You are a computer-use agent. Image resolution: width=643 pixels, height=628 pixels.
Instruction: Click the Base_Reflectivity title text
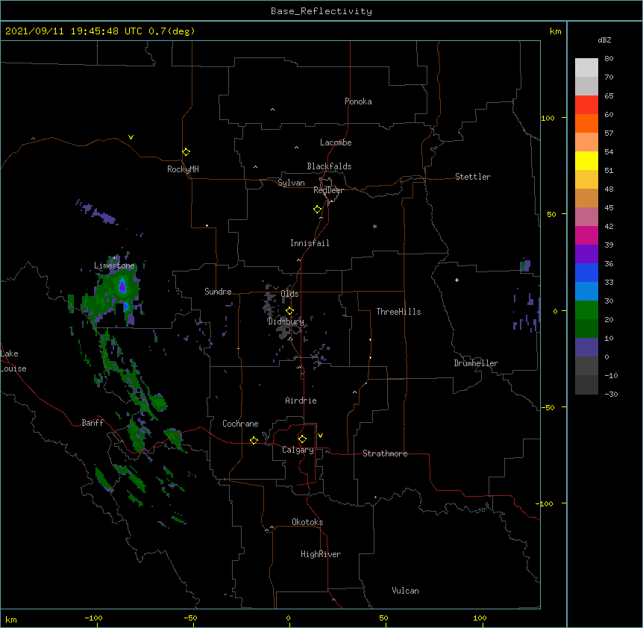tap(321, 11)
